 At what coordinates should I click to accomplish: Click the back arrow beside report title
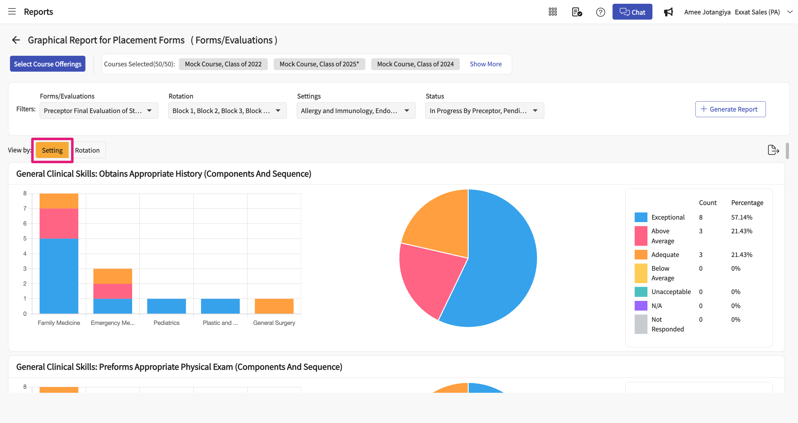coord(16,40)
